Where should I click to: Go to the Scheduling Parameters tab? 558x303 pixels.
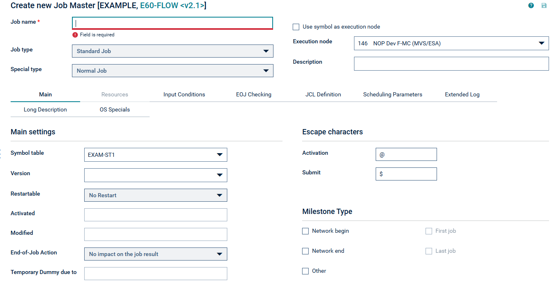(393, 94)
